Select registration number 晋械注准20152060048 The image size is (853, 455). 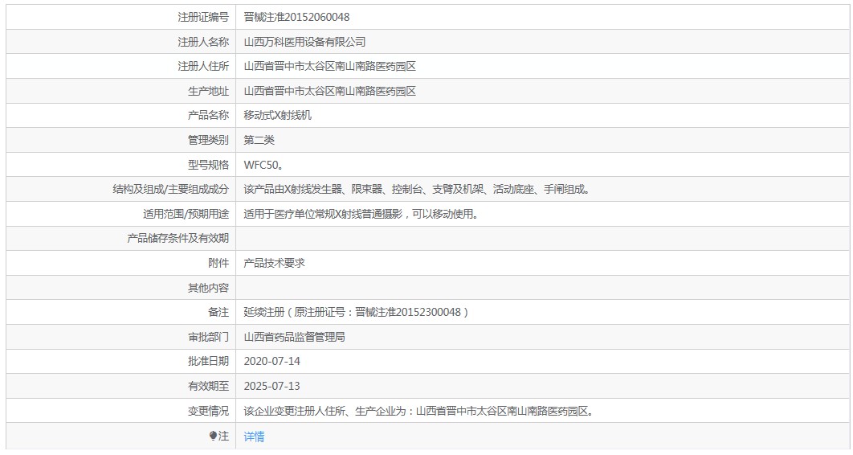pyautogui.click(x=296, y=18)
